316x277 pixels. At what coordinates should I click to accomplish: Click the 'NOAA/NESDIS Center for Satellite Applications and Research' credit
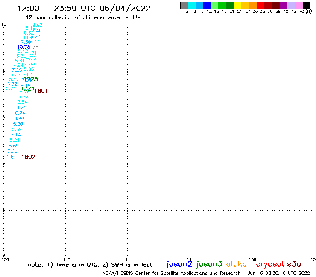(x=172, y=274)
